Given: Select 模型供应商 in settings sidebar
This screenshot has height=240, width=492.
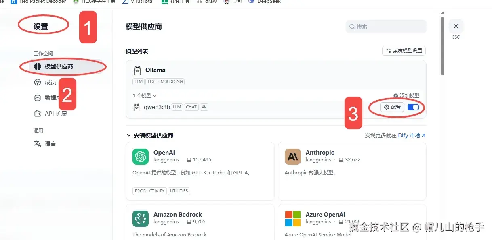Looking at the screenshot, I should [x=65, y=66].
